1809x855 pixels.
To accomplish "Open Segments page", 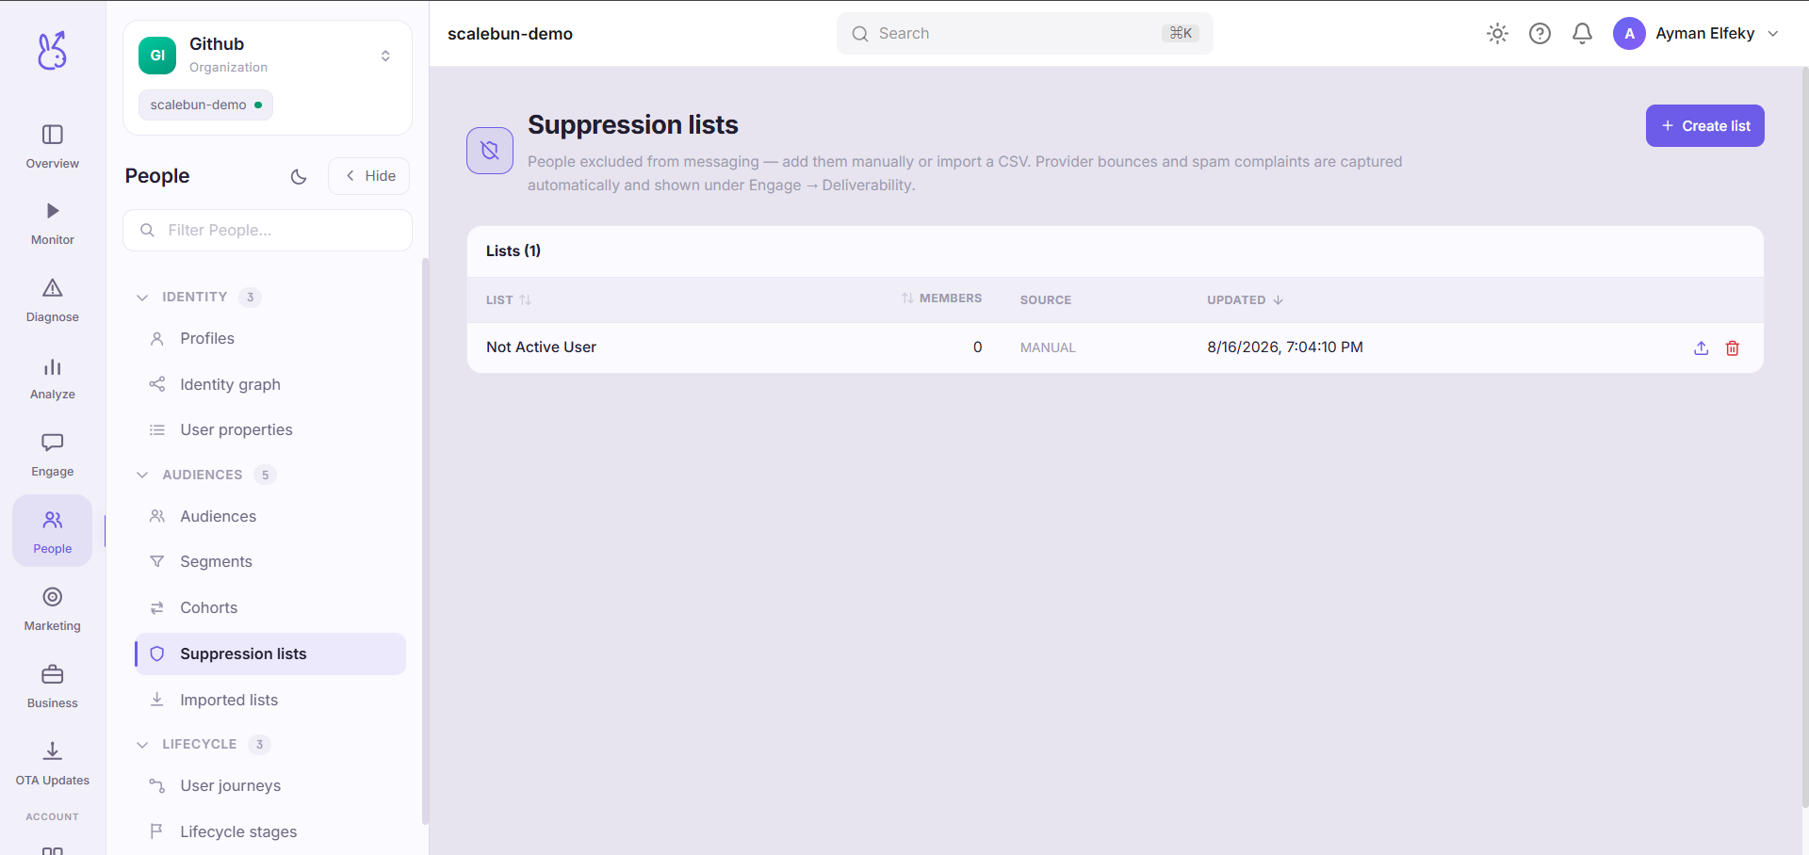I will [270, 562].
